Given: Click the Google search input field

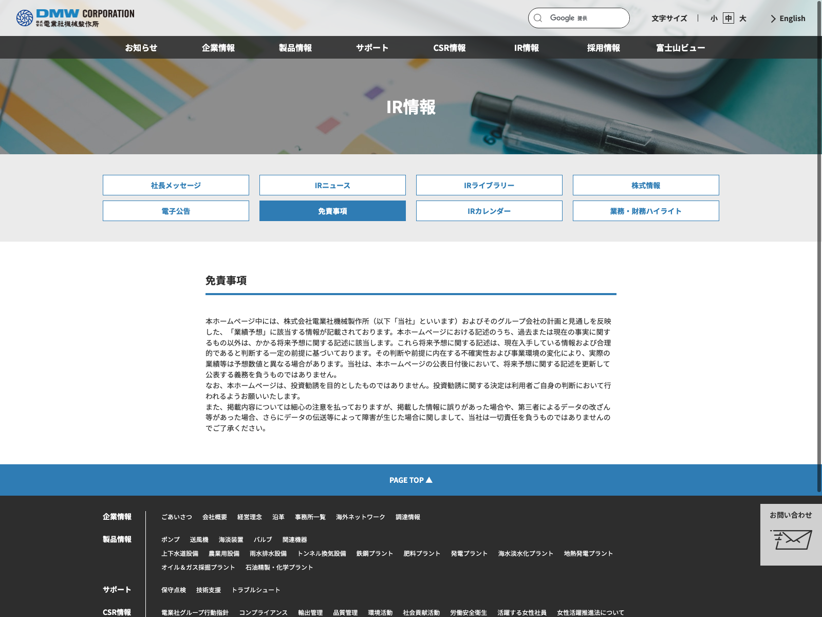Looking at the screenshot, I should (586, 18).
